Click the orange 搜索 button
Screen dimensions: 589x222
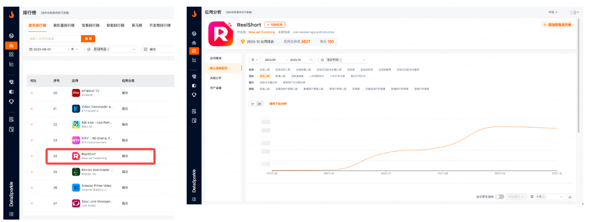(88, 39)
